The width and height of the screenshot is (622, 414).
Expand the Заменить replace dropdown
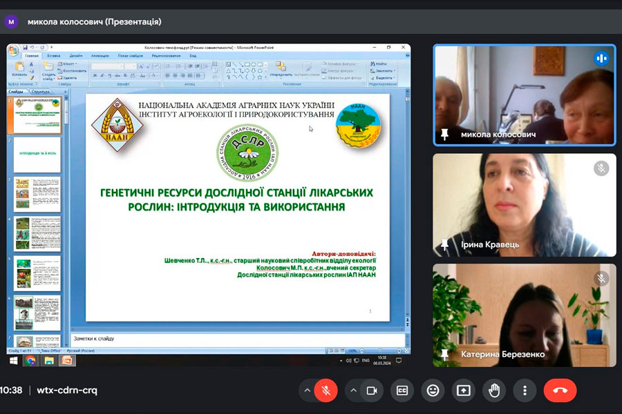click(383, 71)
